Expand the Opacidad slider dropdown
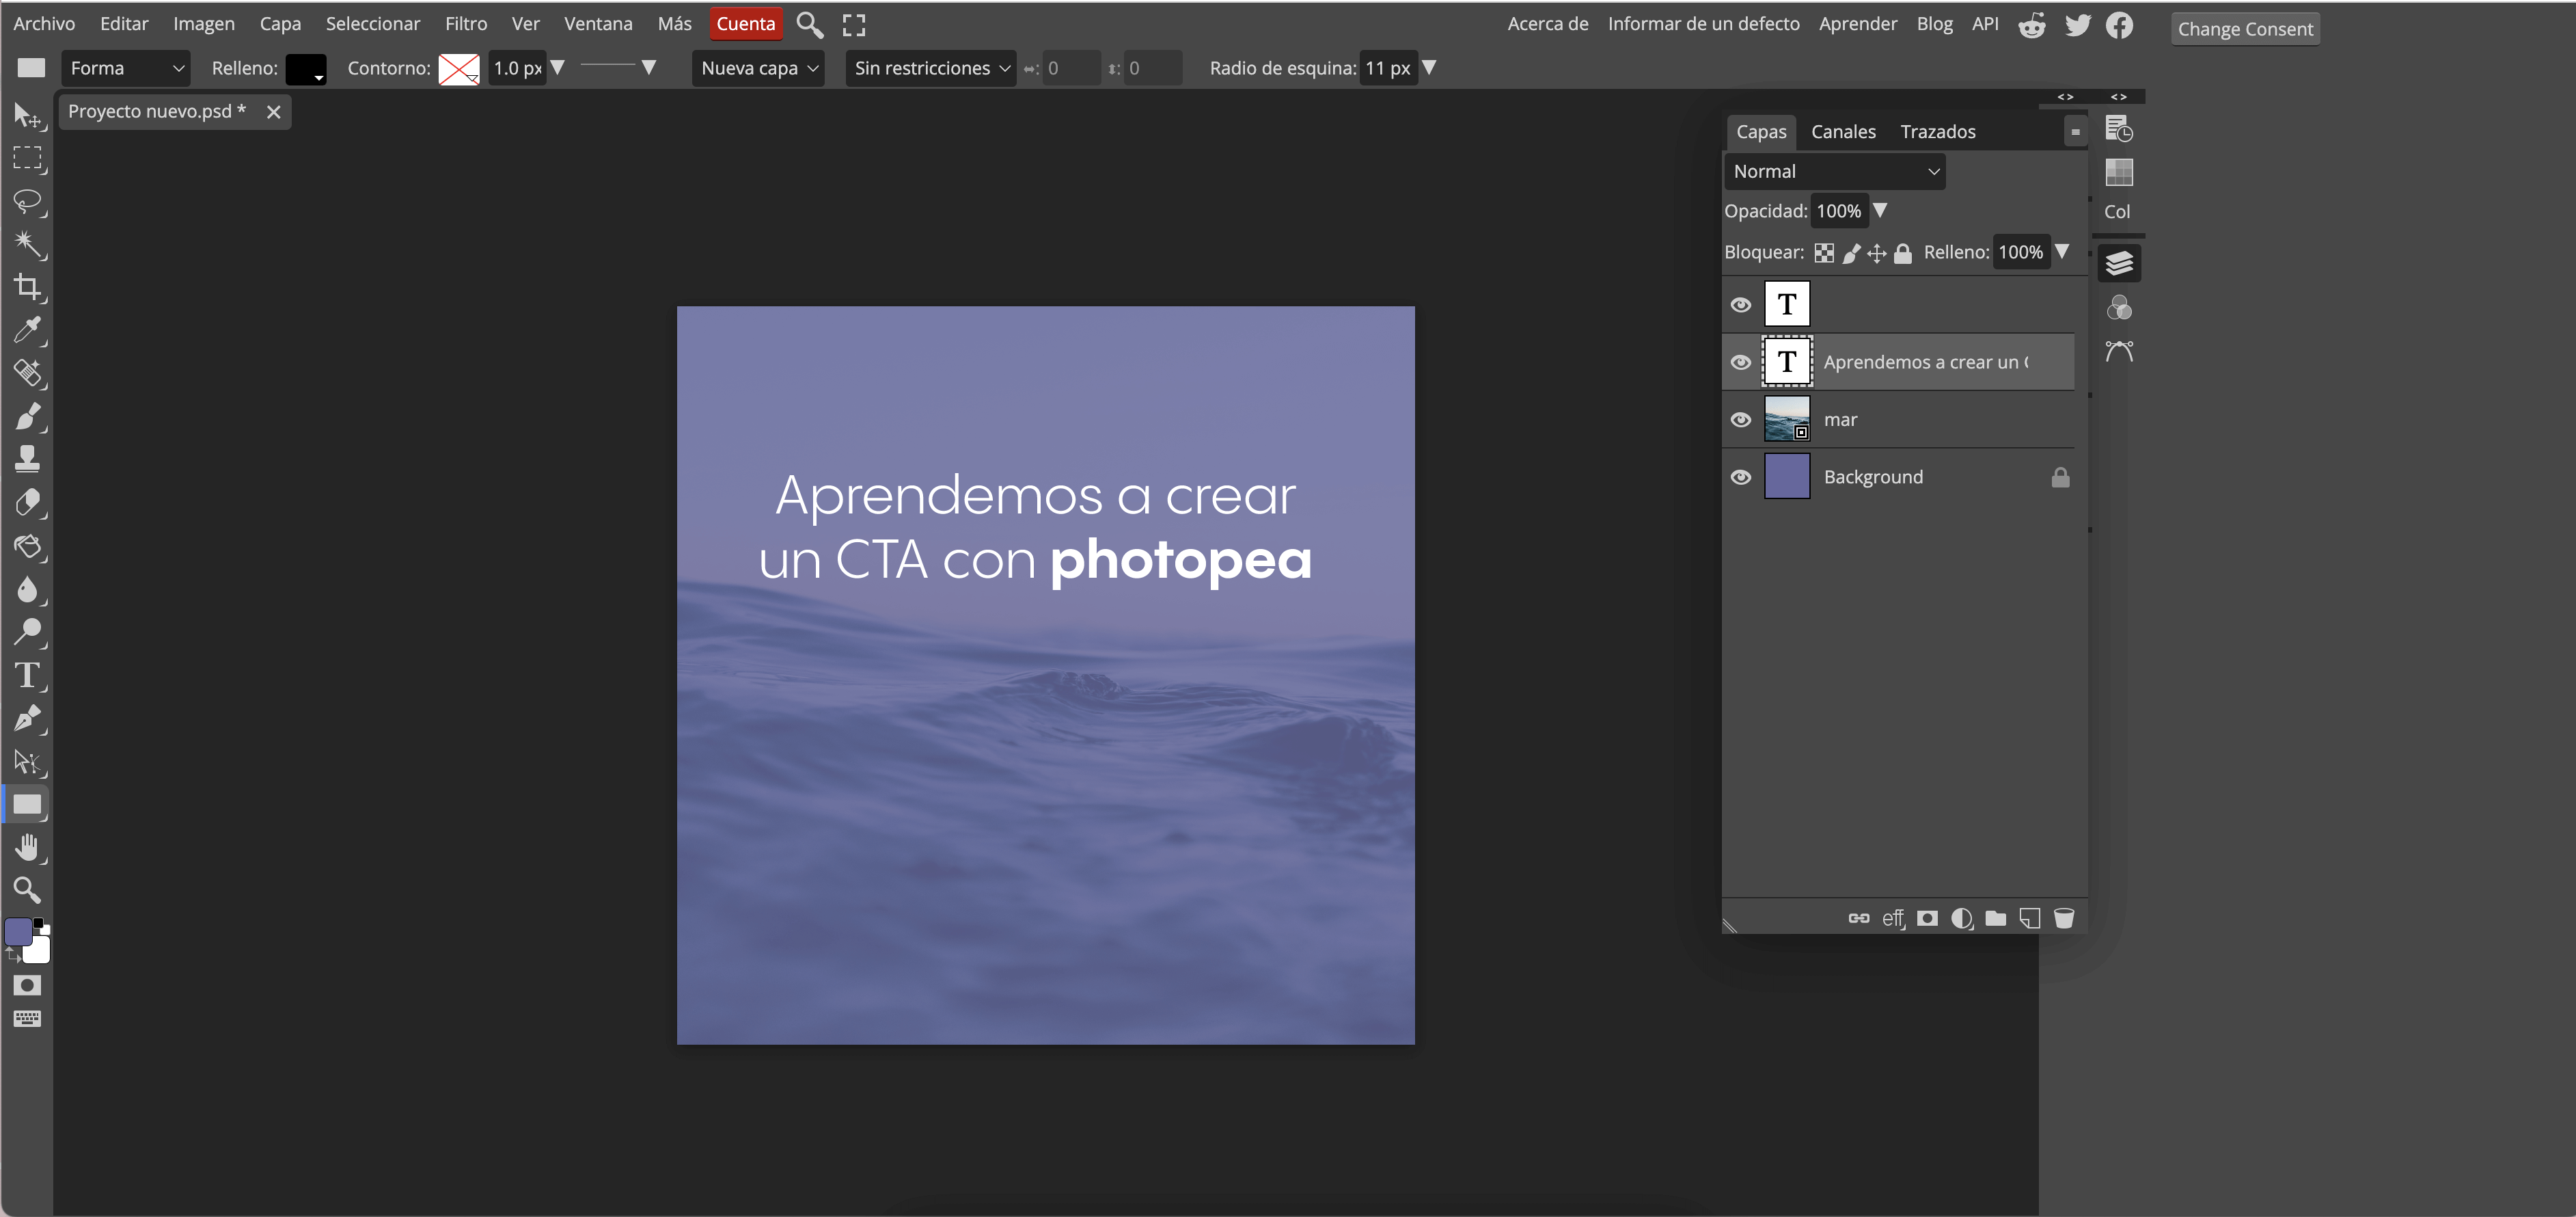Screen dimensions: 2576x1217 1881,210
